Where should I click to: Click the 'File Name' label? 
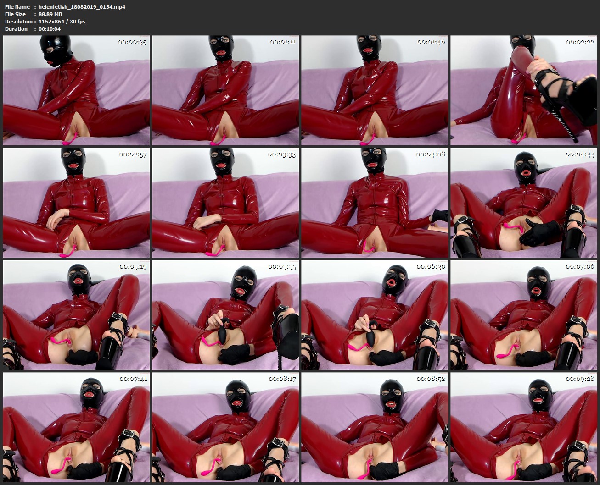(17, 7)
